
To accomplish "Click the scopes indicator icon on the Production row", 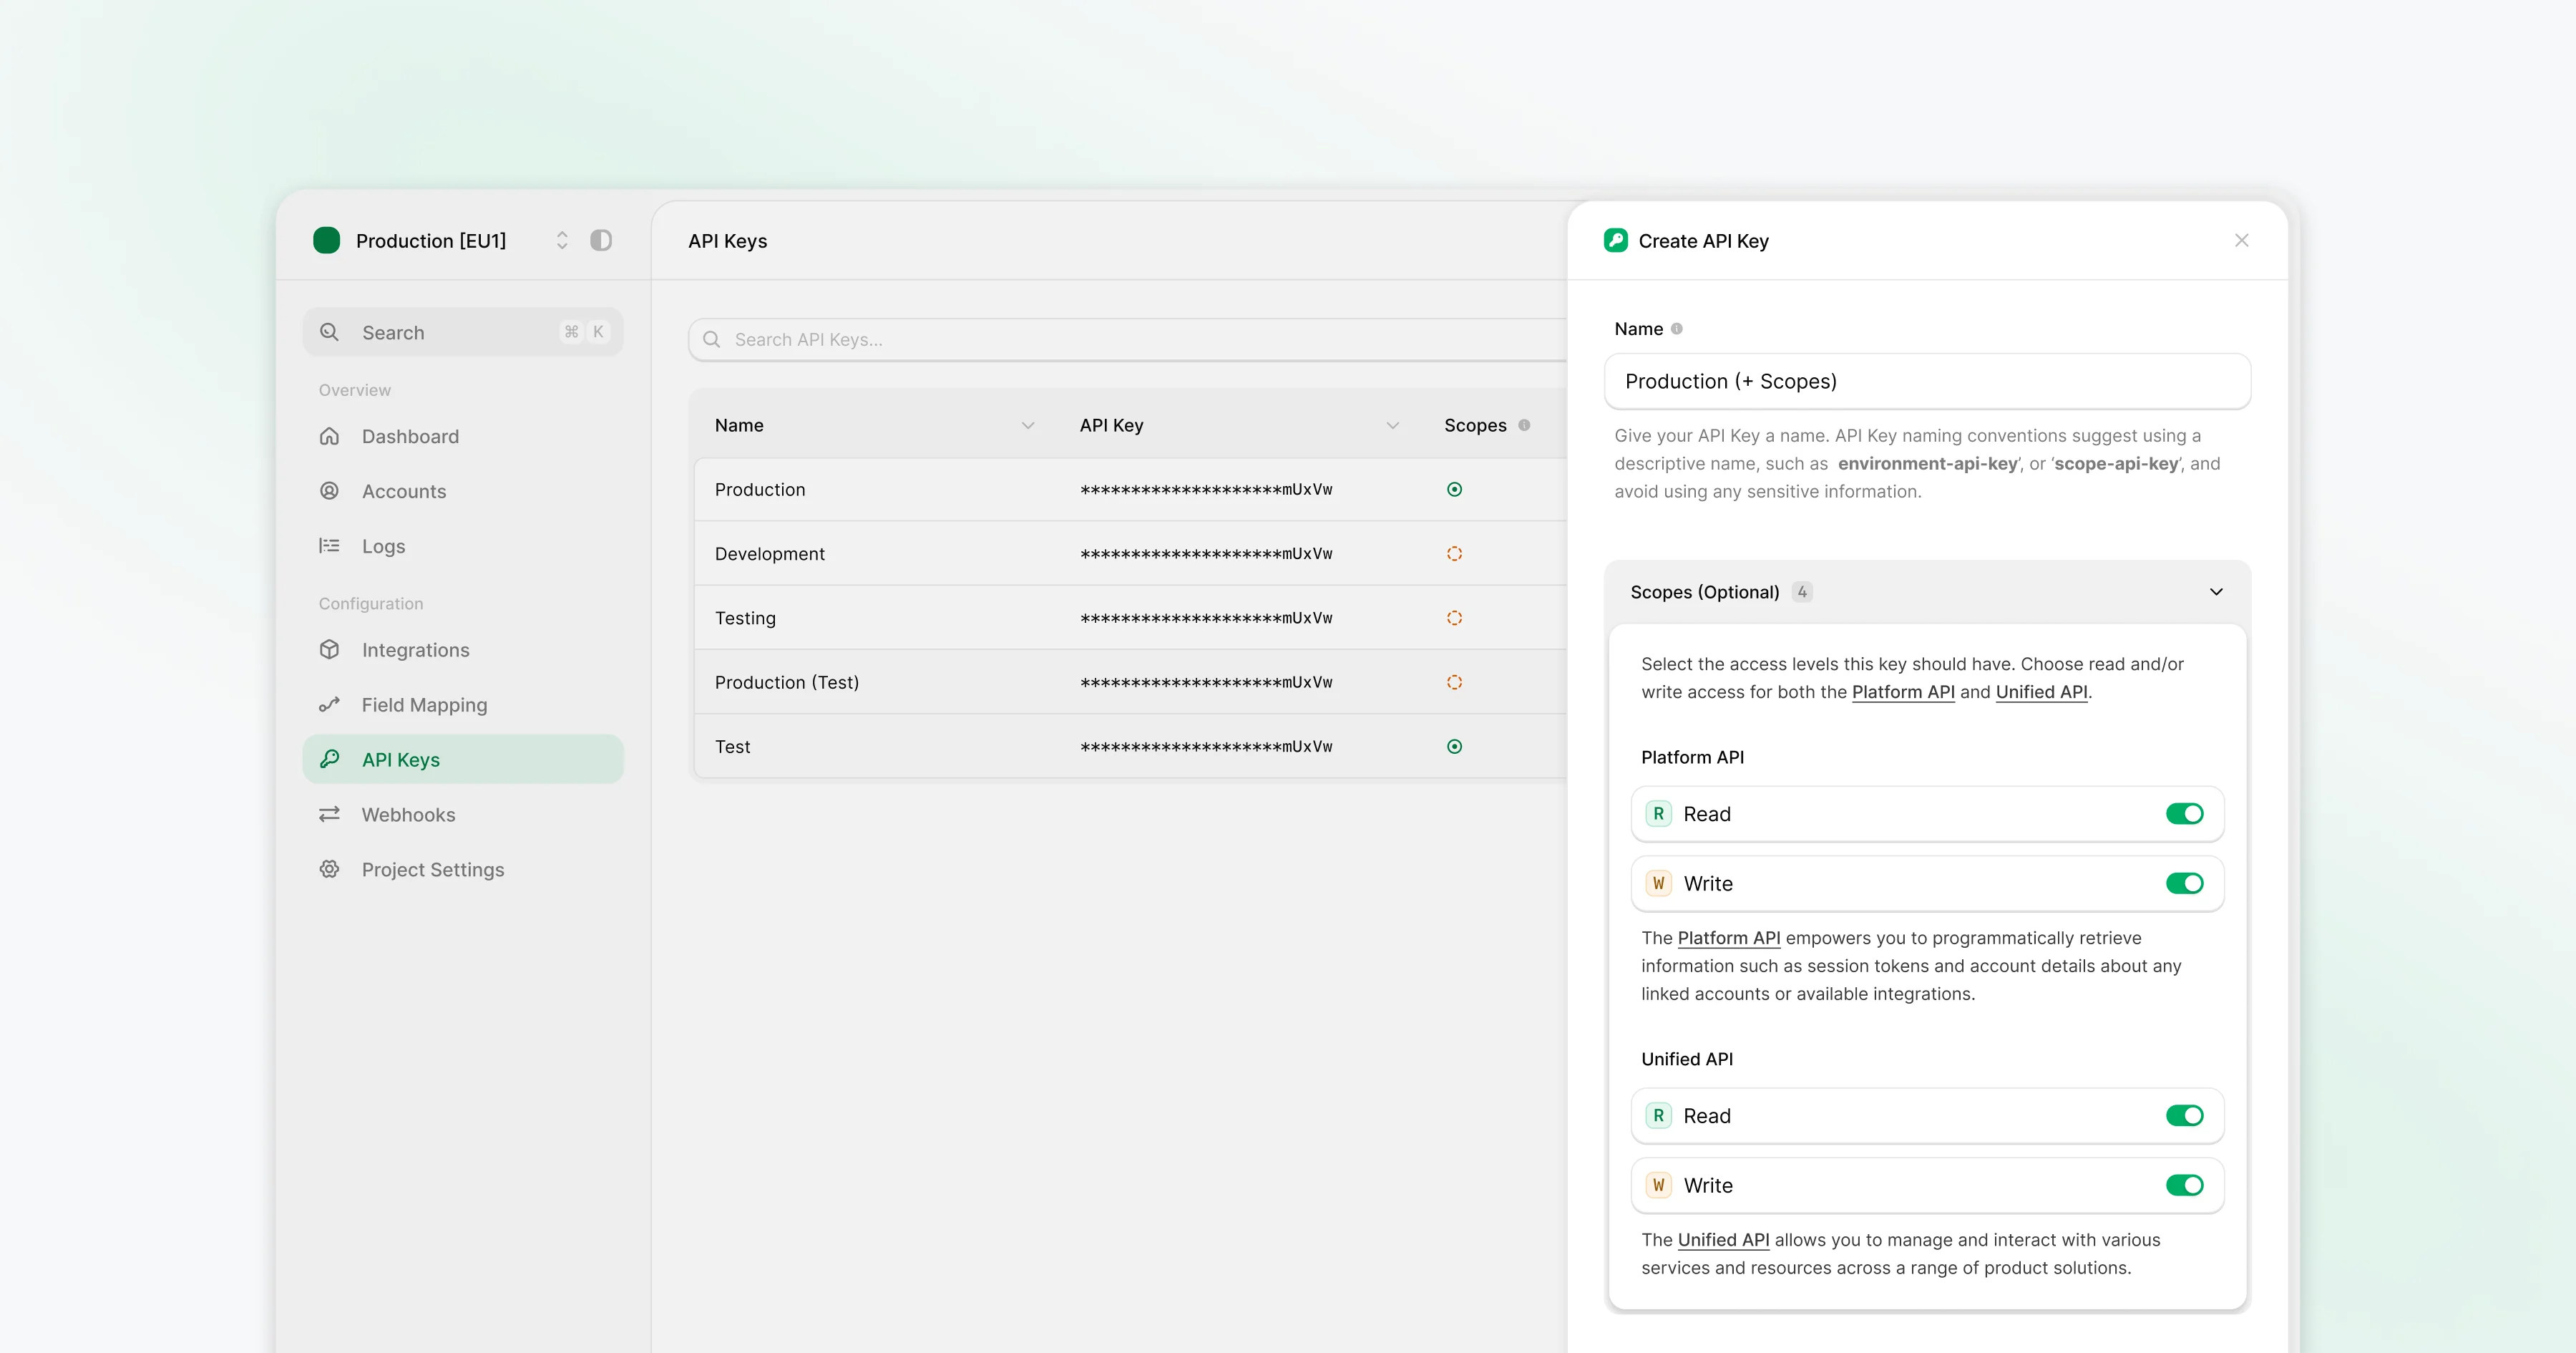I will point(1454,490).
